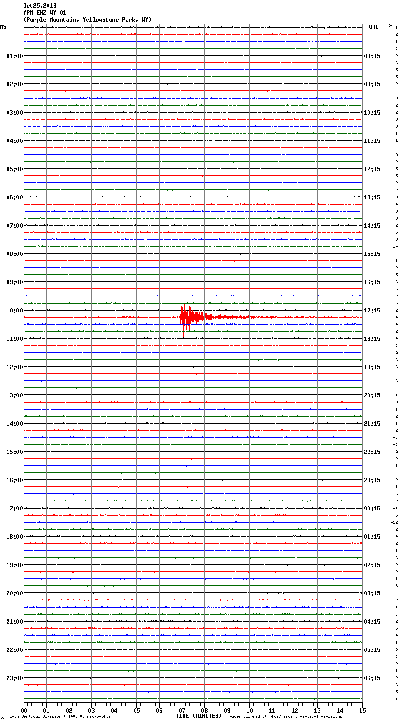Image resolution: width=400 pixels, height=723 pixels.
Task: Select minute 09 on the bottom axis
Action: [227, 710]
